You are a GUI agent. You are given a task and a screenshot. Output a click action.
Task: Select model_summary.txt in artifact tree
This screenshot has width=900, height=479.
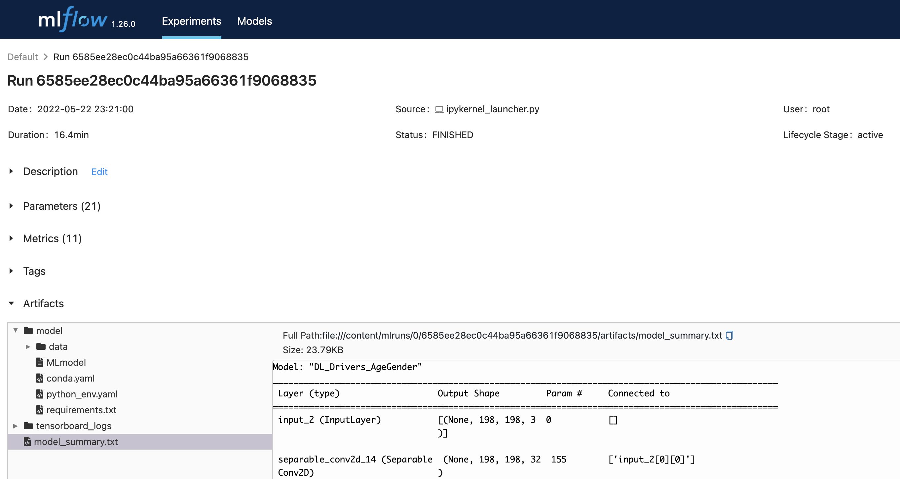[76, 442]
